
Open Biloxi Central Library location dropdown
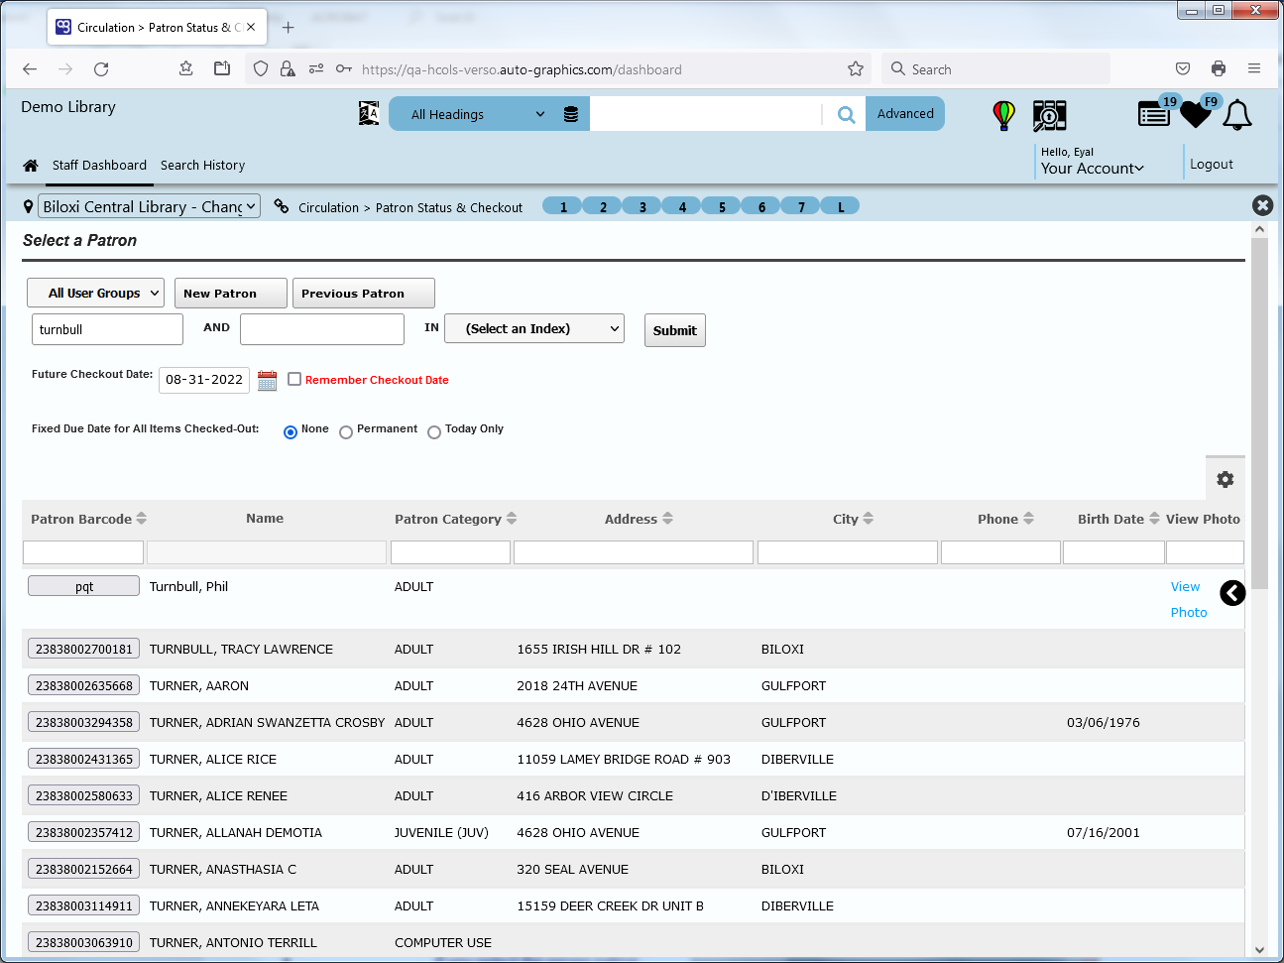(x=150, y=206)
